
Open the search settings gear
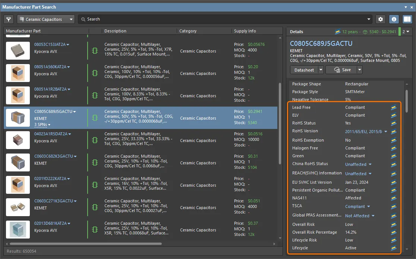380,19
